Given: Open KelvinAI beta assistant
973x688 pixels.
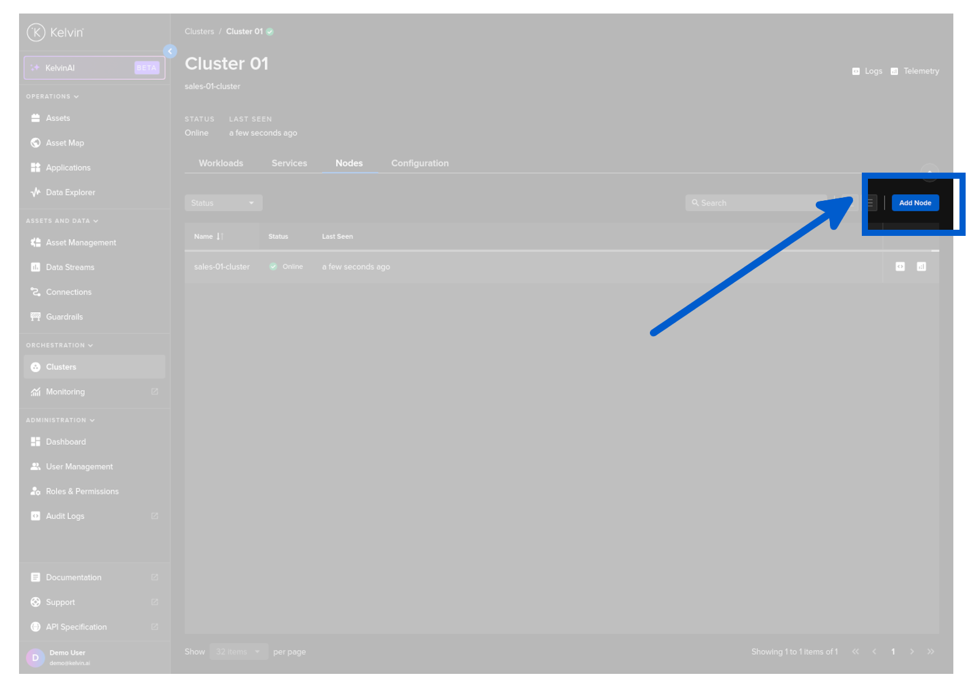Looking at the screenshot, I should [x=95, y=68].
